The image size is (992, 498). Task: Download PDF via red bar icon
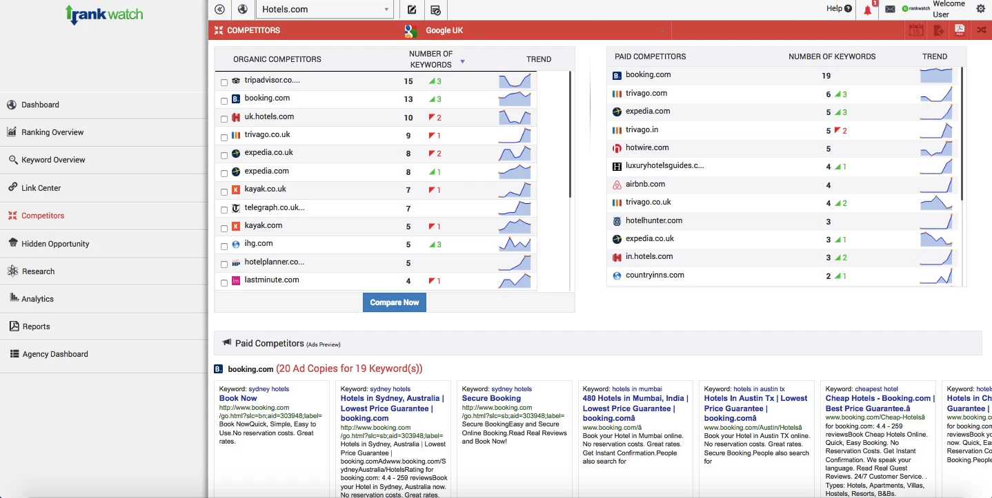click(x=960, y=30)
